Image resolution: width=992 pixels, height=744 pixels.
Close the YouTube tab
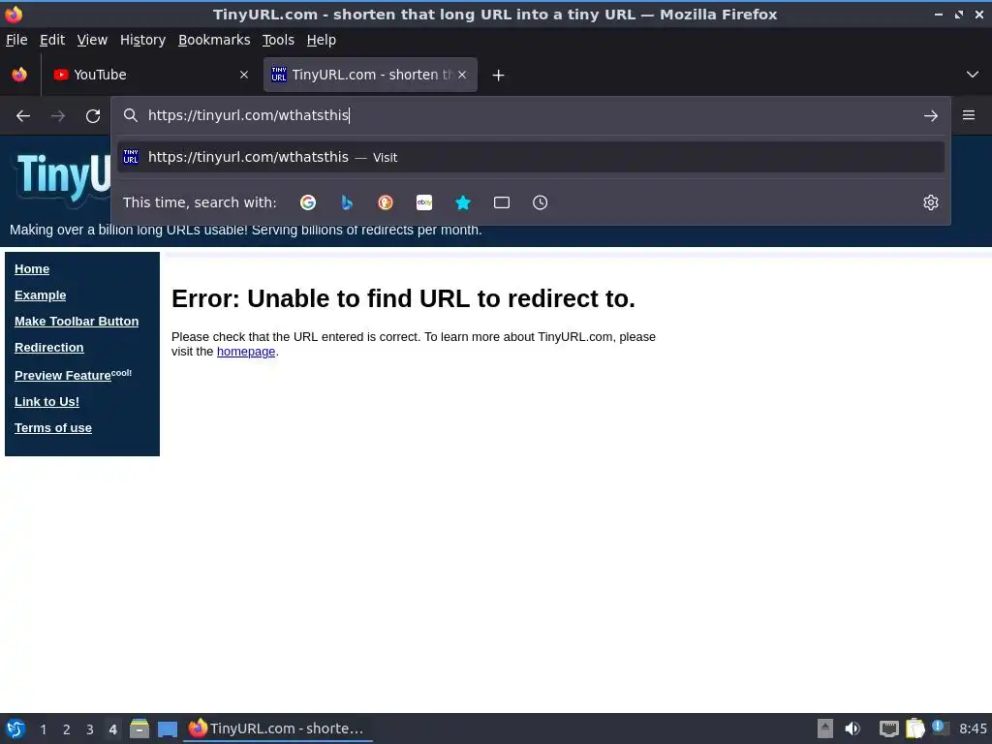click(x=244, y=75)
